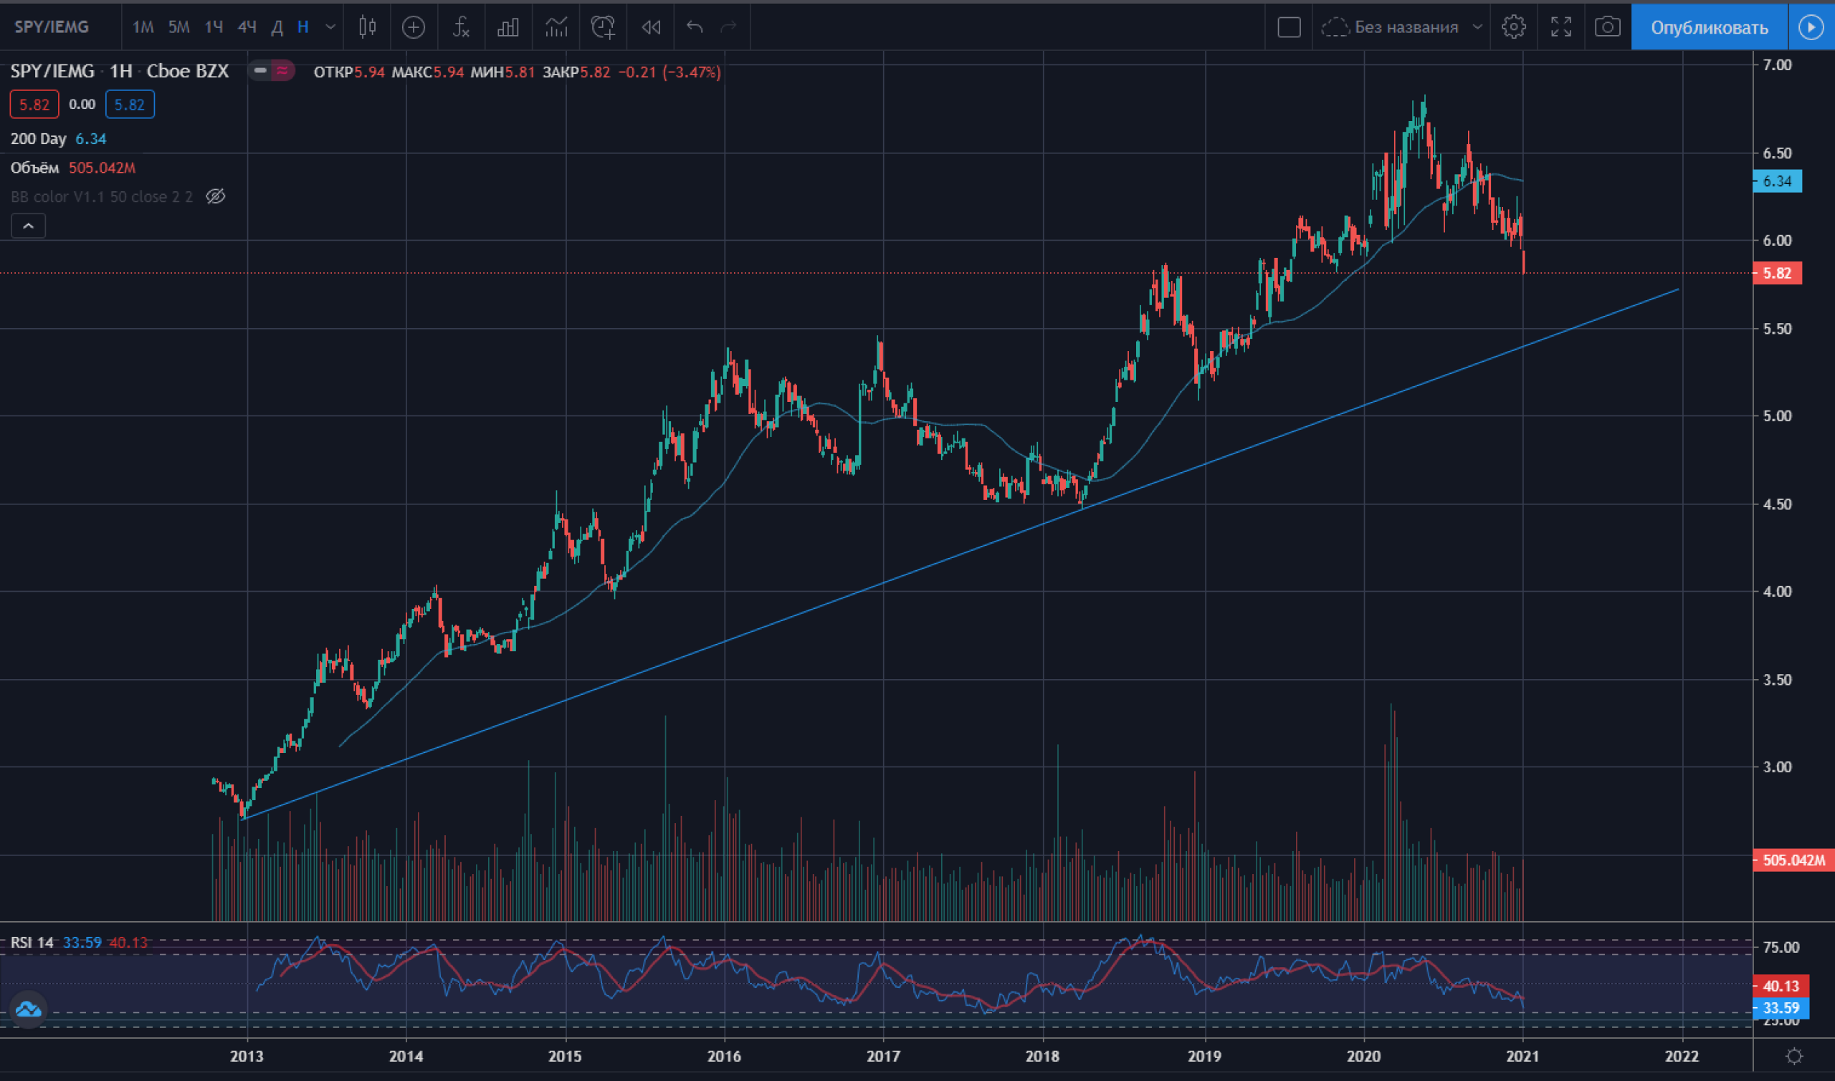
Task: Open indicator templates icon
Action: click(x=556, y=27)
